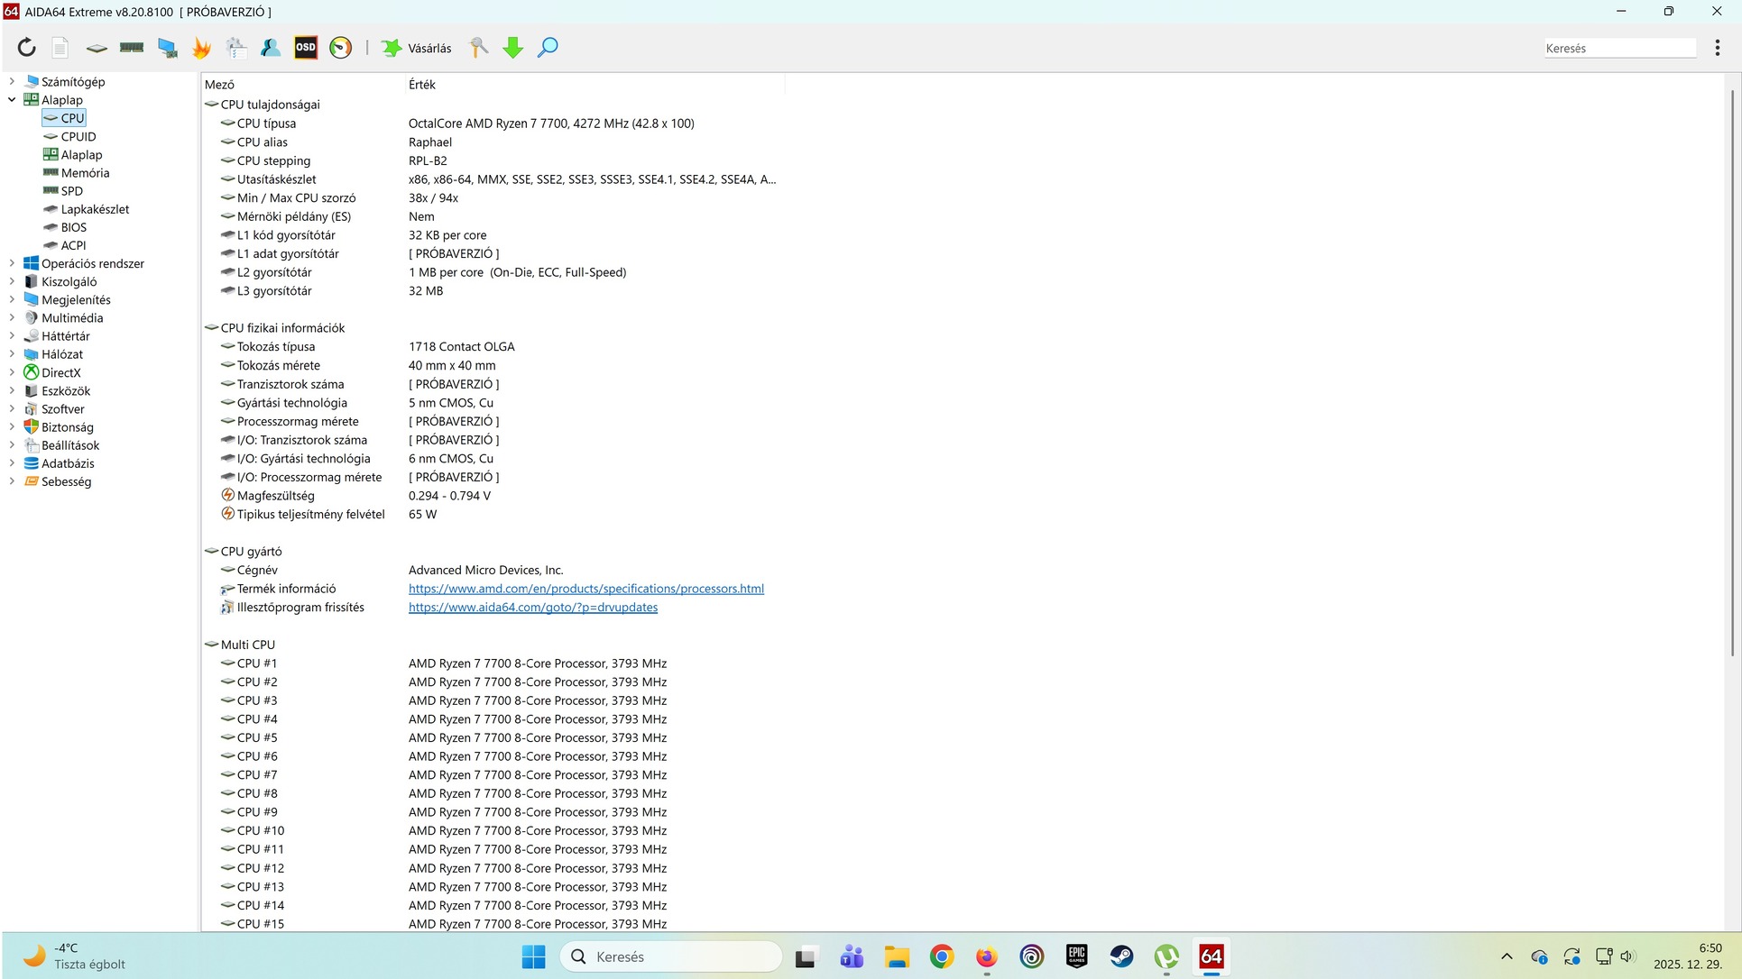
Task: Open the AMD processors specification link
Action: tap(585, 589)
